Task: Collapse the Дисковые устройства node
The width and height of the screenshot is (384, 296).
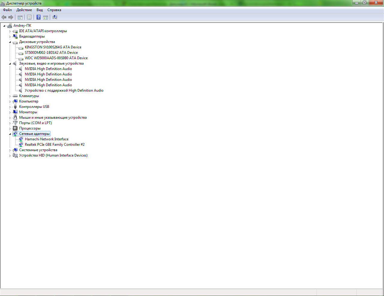Action: click(x=10, y=42)
